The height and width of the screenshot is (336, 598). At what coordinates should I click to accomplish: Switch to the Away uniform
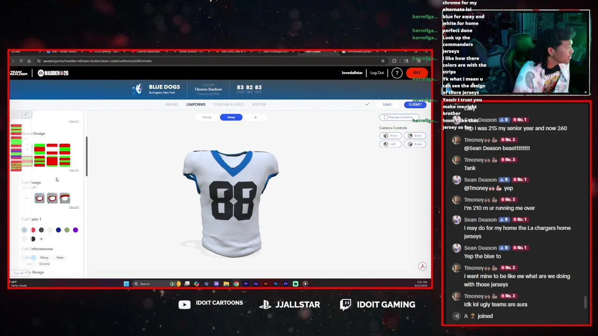[231, 117]
